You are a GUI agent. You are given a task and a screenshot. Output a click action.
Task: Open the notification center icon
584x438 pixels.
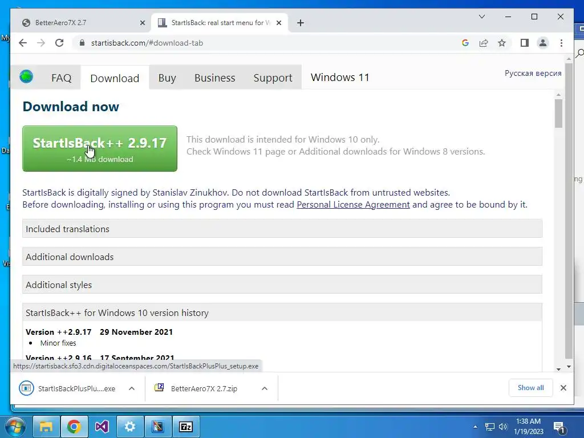(559, 428)
